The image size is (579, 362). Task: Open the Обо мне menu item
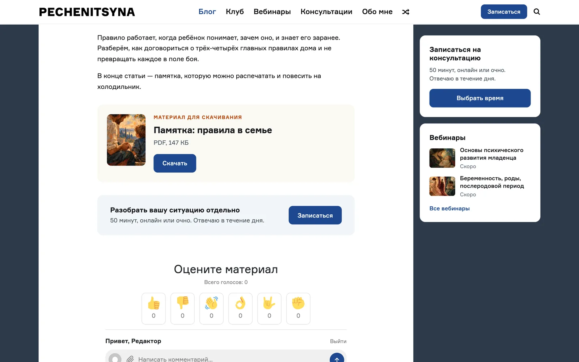pos(377,12)
